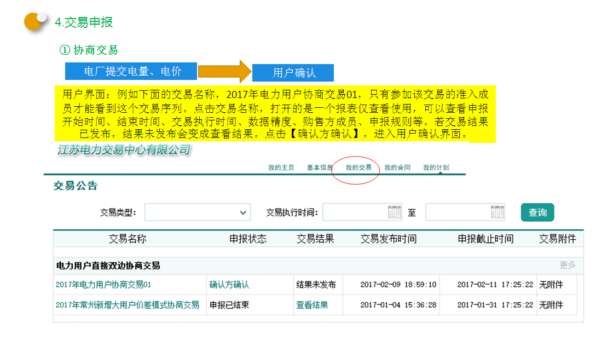Open 2017年电力用户协商交易01 transaction
This screenshot has width=613, height=340.
103,285
